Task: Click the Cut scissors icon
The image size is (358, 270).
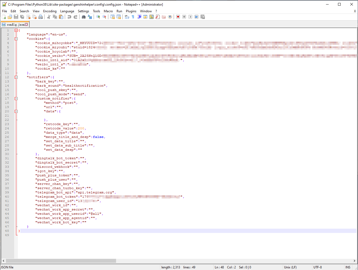Action: click(49, 17)
